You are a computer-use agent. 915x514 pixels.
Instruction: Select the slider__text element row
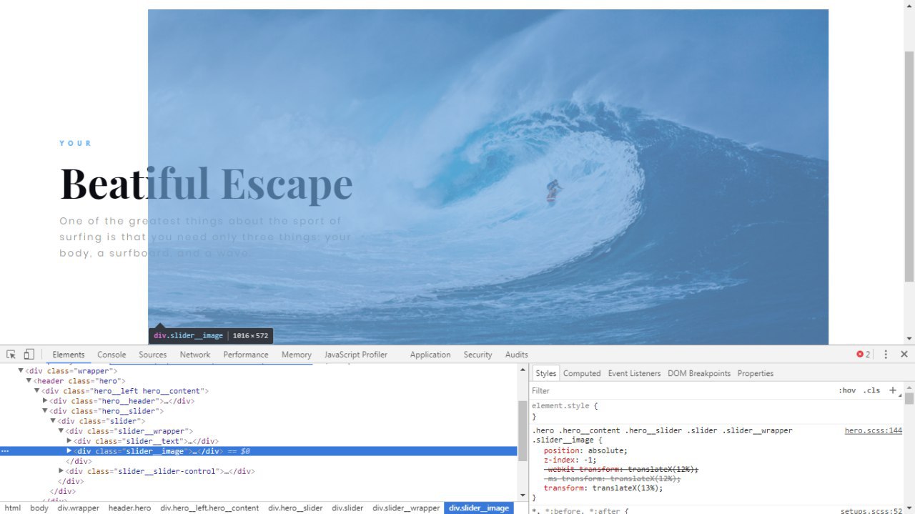pyautogui.click(x=258, y=441)
